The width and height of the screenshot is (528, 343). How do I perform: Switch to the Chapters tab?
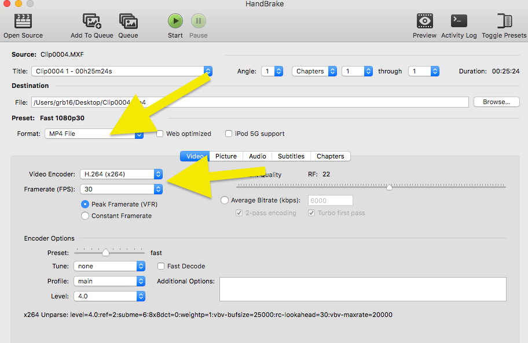click(331, 156)
